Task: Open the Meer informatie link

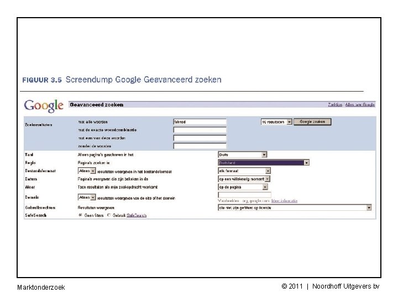Action: coord(284,201)
